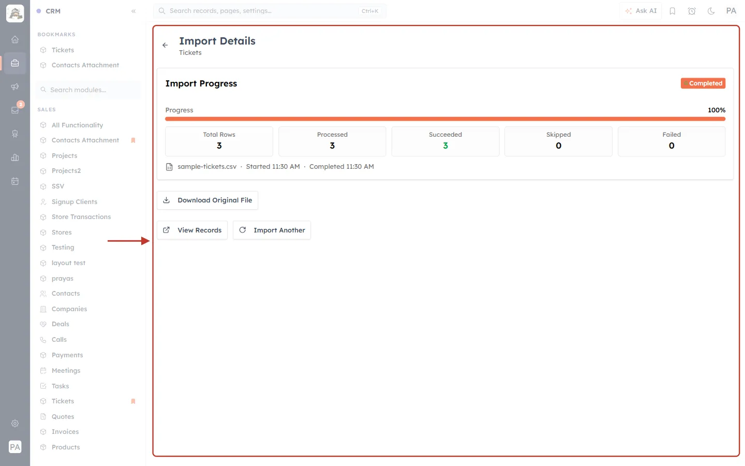Open Contacts Attachment in Sales list
The height and width of the screenshot is (466, 745).
(85, 140)
